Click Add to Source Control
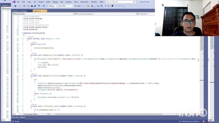The image size is (219, 123). pyautogui.click(x=190, y=122)
